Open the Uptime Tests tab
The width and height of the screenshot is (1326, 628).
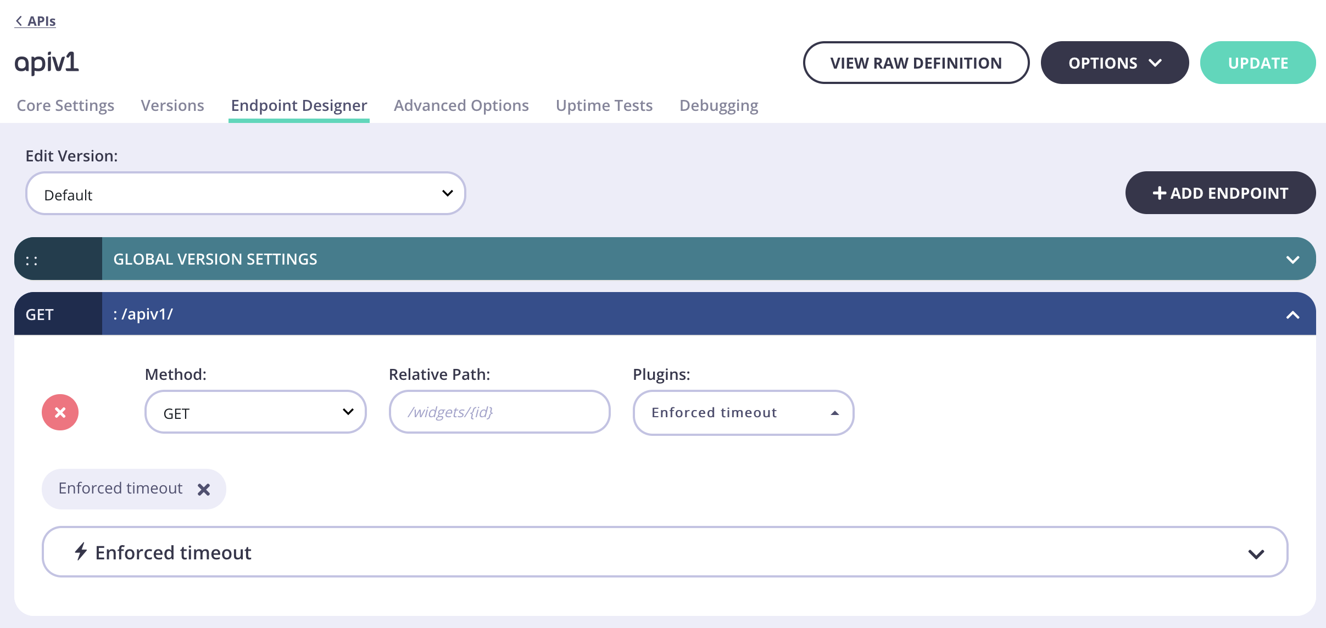click(604, 105)
